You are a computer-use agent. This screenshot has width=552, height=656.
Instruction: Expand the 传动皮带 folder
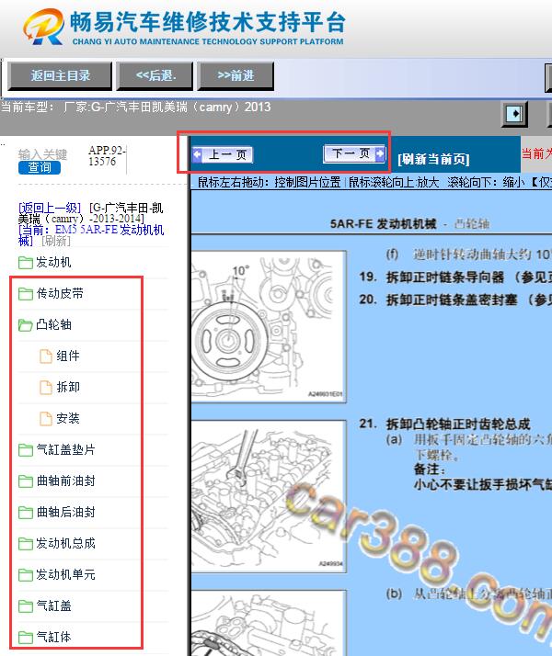coord(60,293)
